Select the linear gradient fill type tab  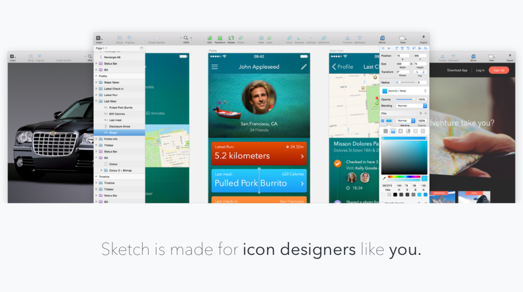[393, 131]
